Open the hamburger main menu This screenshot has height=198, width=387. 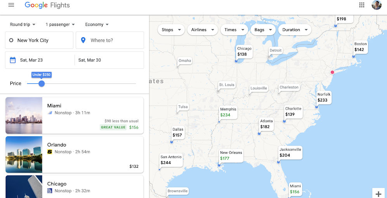(x=11, y=5)
